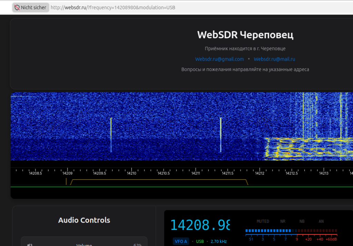
Task: Click the blue S-meter signal bar
Action: 268,231
